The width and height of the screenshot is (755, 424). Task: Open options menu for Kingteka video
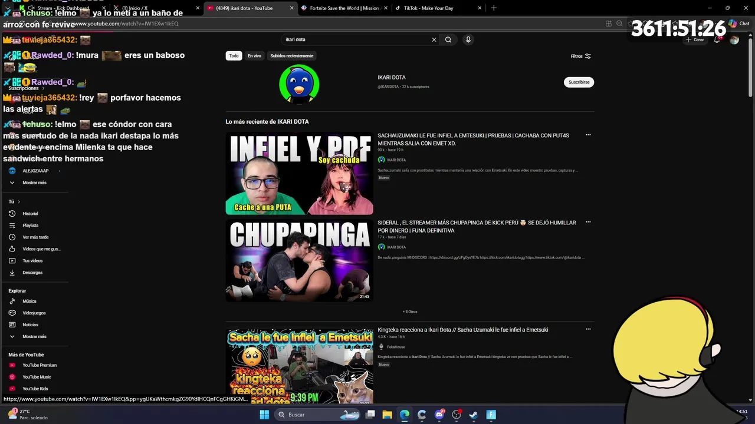tap(588, 329)
